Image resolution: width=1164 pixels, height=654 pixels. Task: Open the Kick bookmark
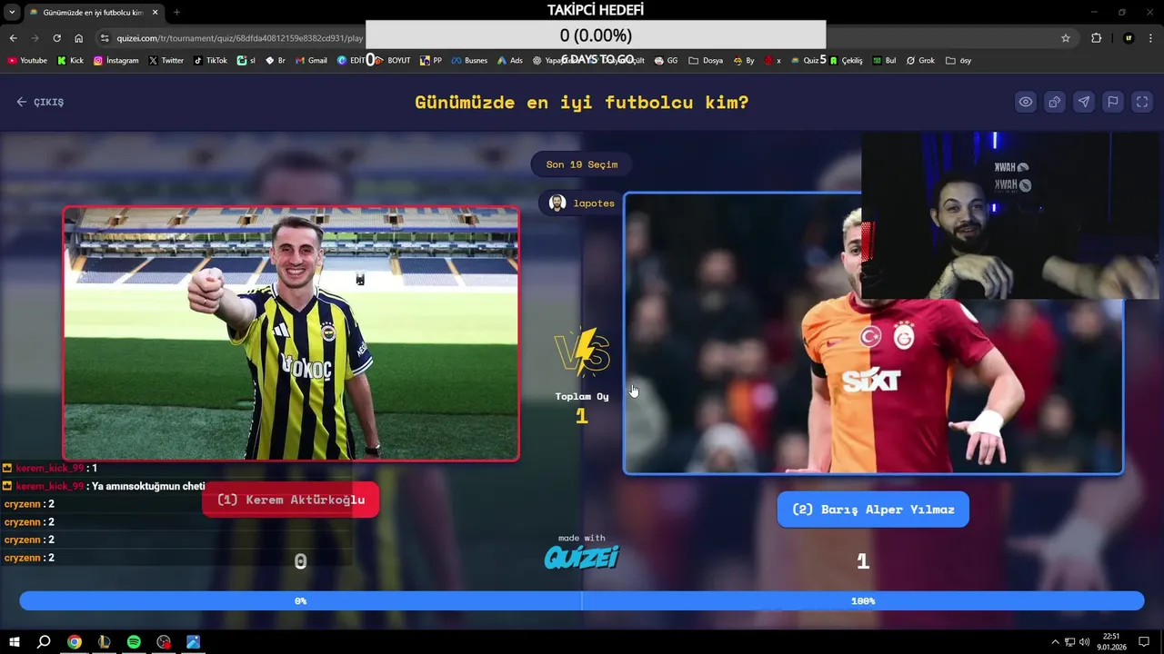(x=70, y=61)
